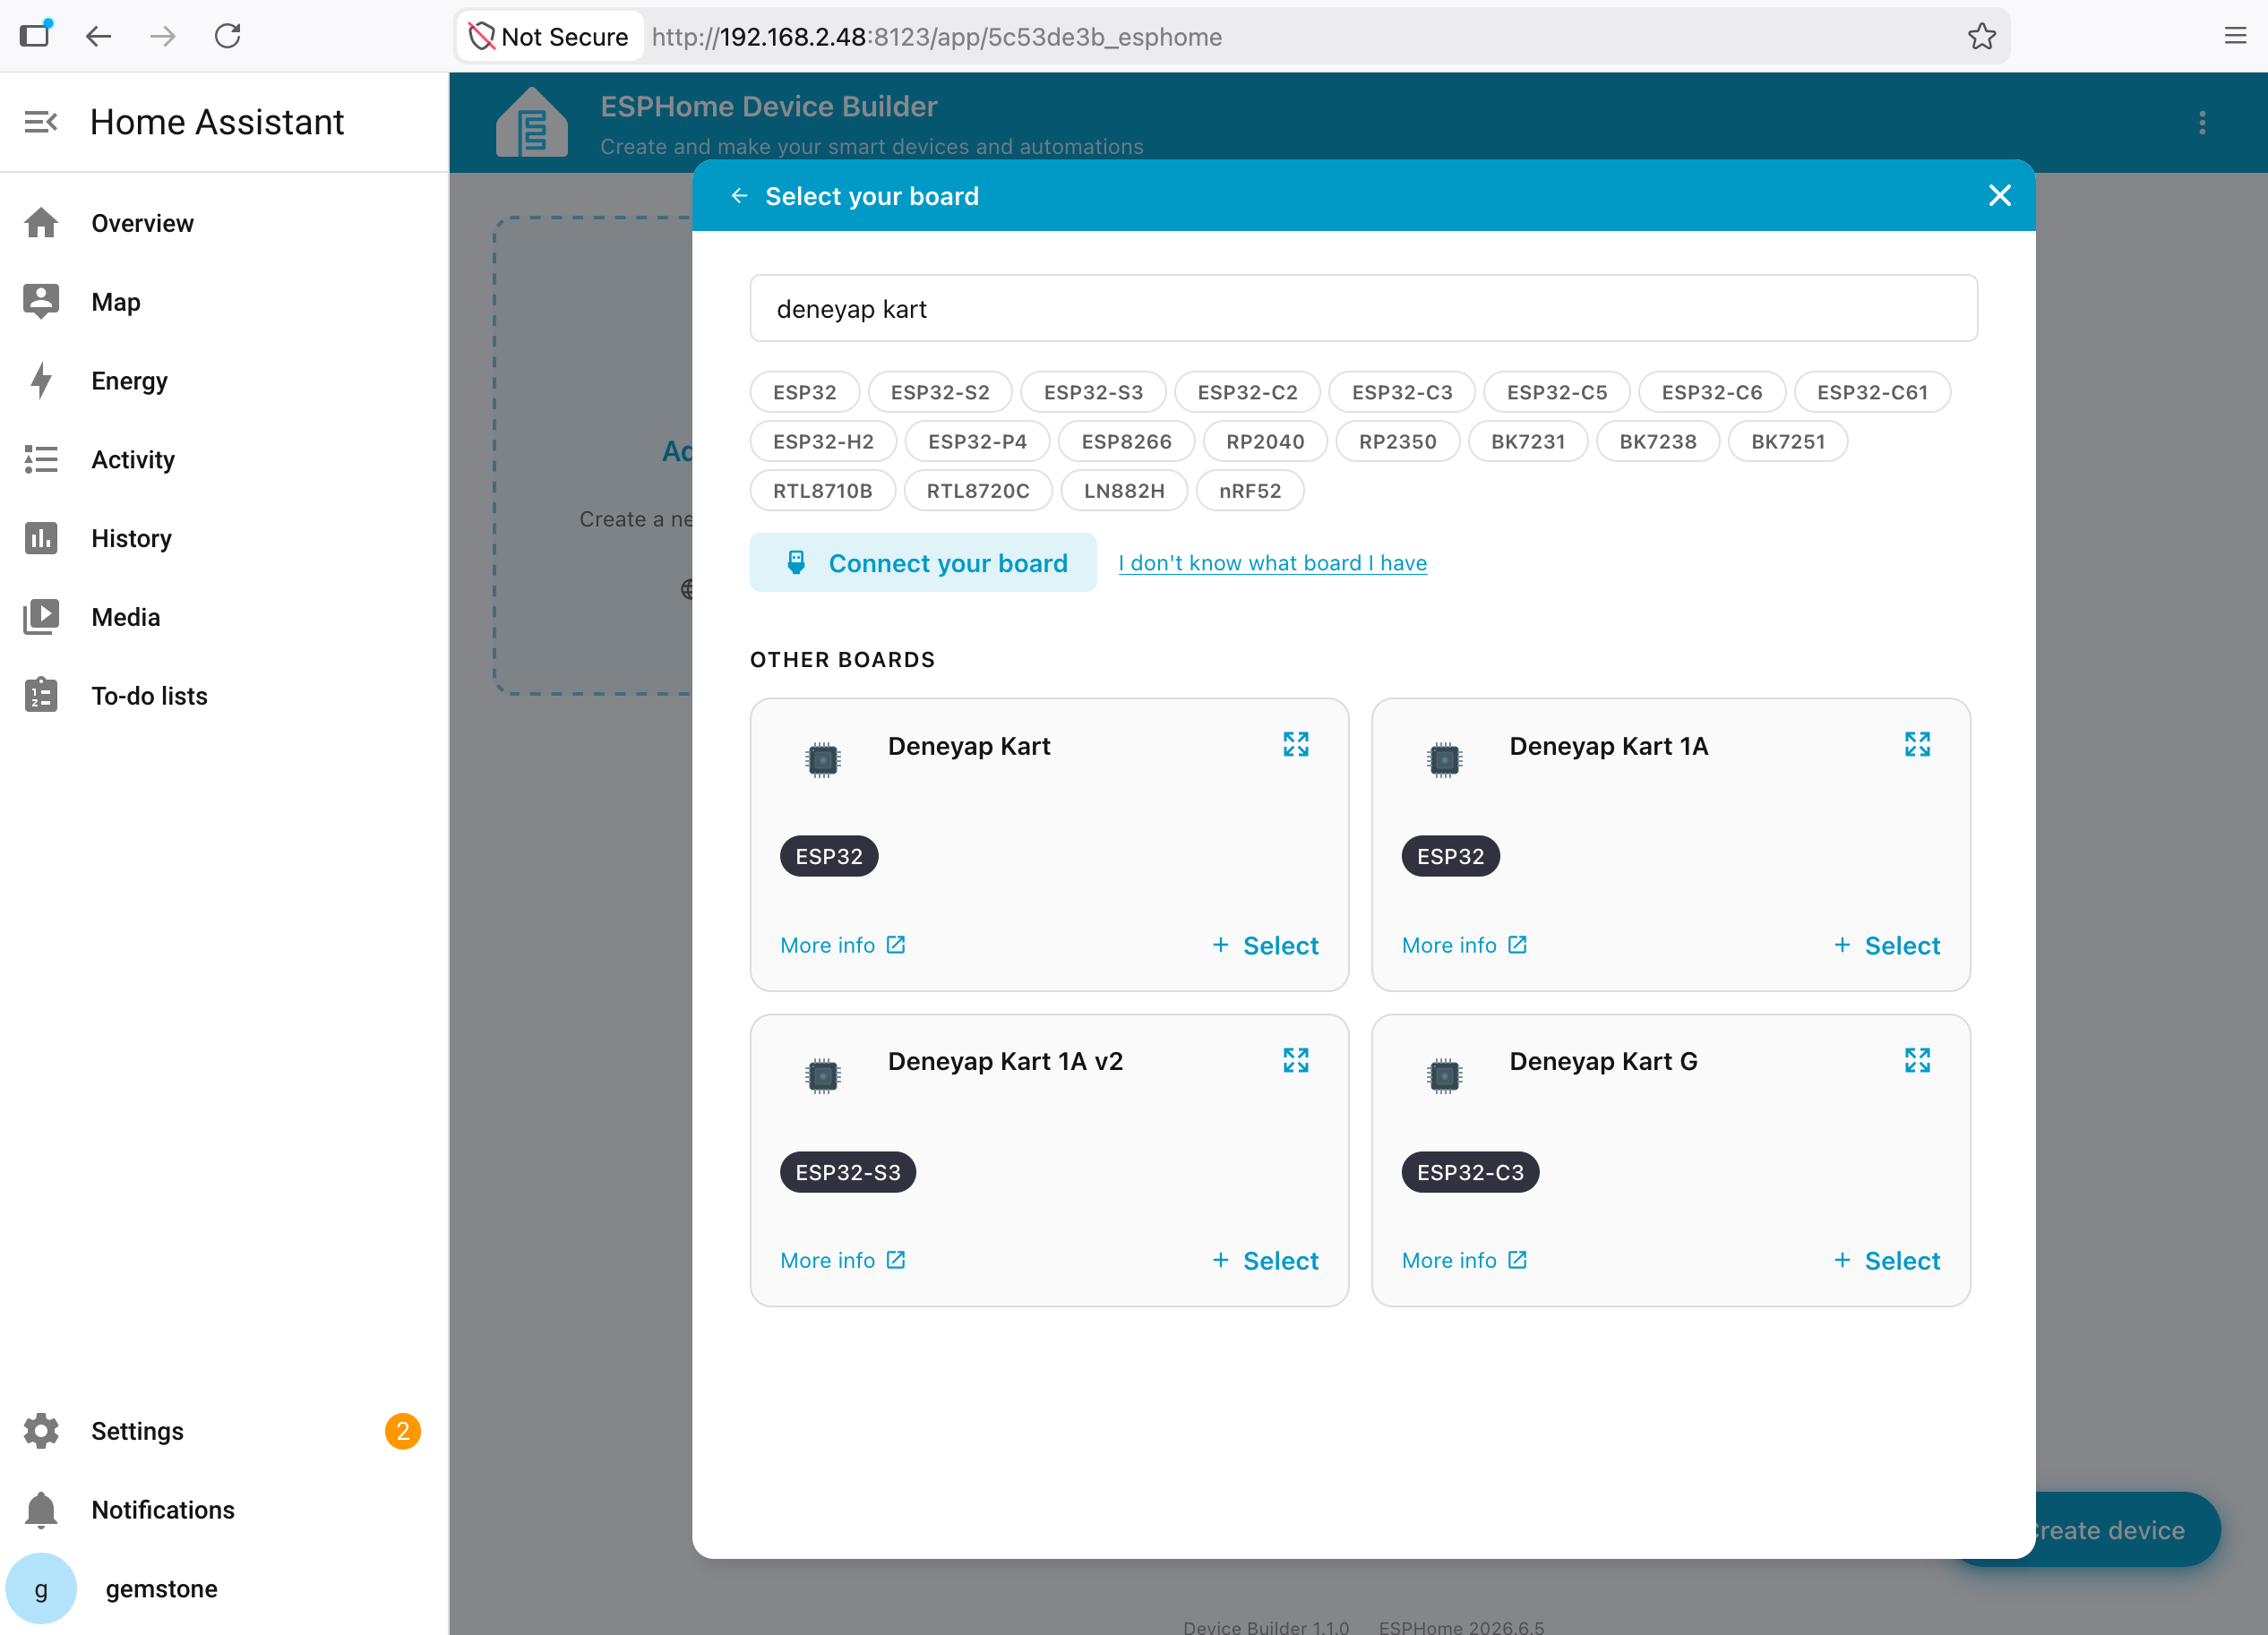Filter boards by BK7231 chip
The image size is (2268, 1635).
pyautogui.click(x=1528, y=441)
